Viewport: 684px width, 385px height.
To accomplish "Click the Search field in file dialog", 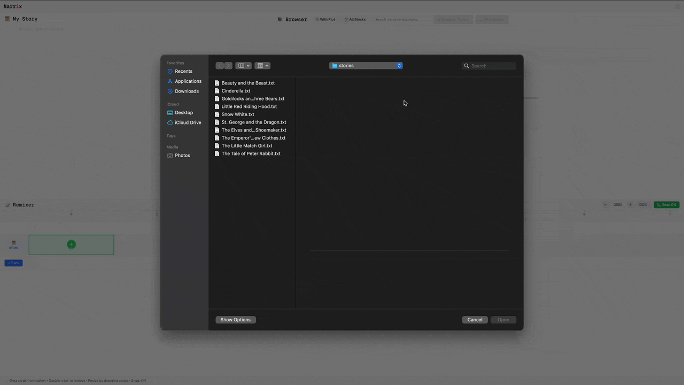I will pyautogui.click(x=492, y=66).
